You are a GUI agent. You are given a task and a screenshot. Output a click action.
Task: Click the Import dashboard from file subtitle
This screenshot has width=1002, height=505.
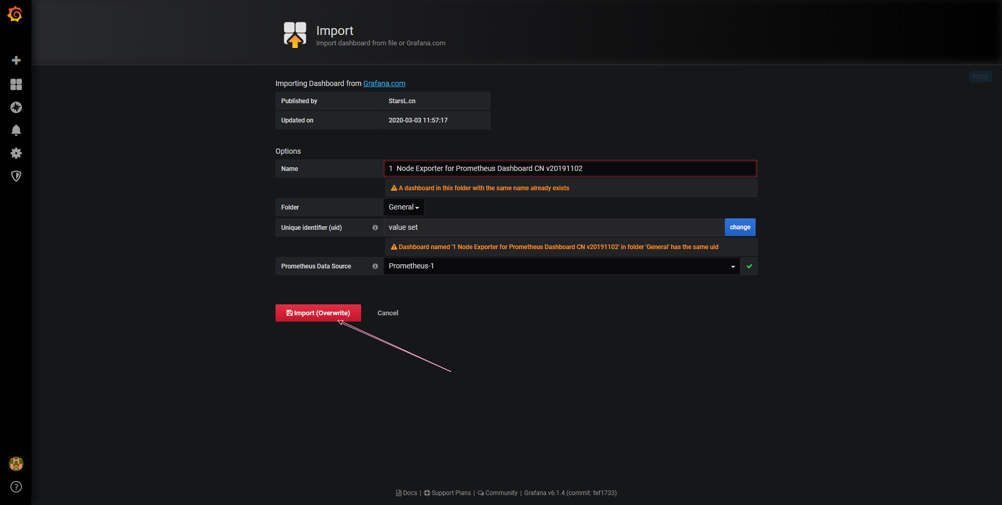[x=381, y=43]
